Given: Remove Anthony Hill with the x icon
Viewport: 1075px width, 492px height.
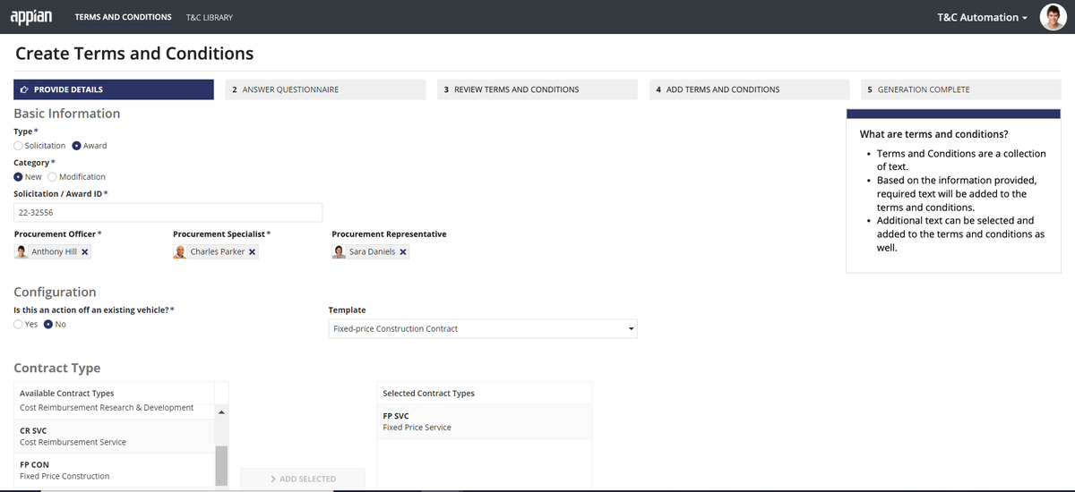Looking at the screenshot, I should (85, 252).
